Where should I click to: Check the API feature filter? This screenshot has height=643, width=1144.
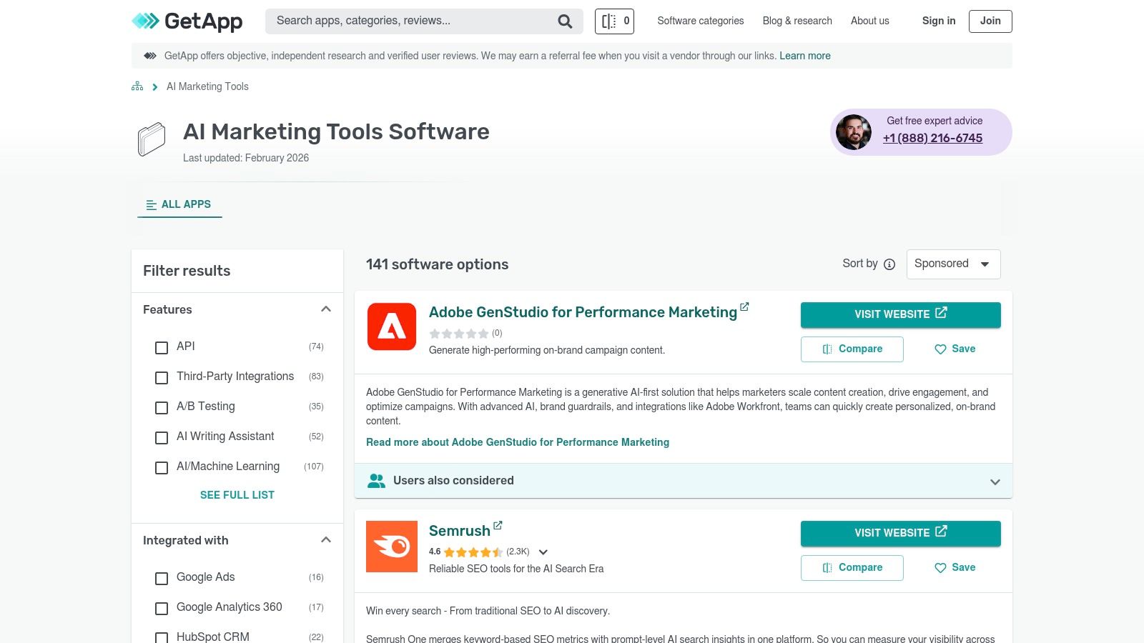(x=162, y=347)
